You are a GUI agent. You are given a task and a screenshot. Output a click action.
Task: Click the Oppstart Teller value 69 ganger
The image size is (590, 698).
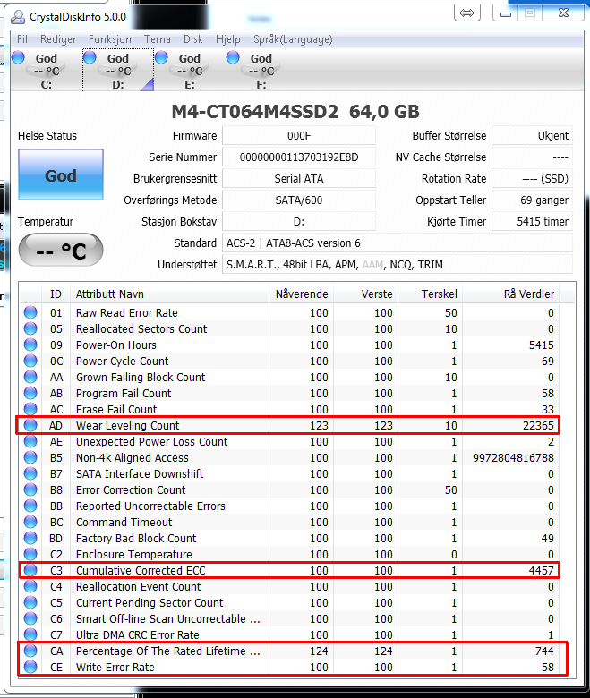click(x=532, y=200)
